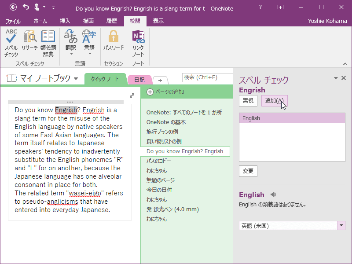Image resolution: width=352 pixels, height=264 pixels.
Task: Open the 類義語辞典 thesaurus
Action: [48, 43]
